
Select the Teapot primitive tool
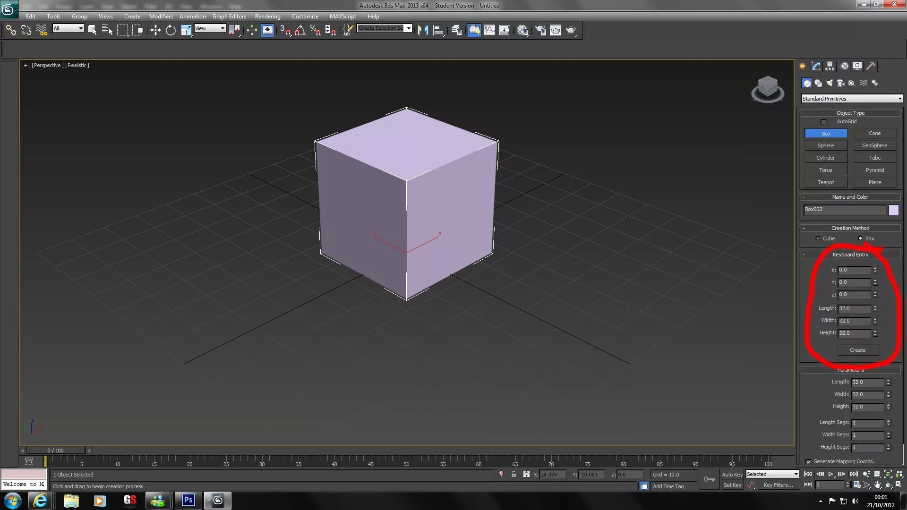826,182
